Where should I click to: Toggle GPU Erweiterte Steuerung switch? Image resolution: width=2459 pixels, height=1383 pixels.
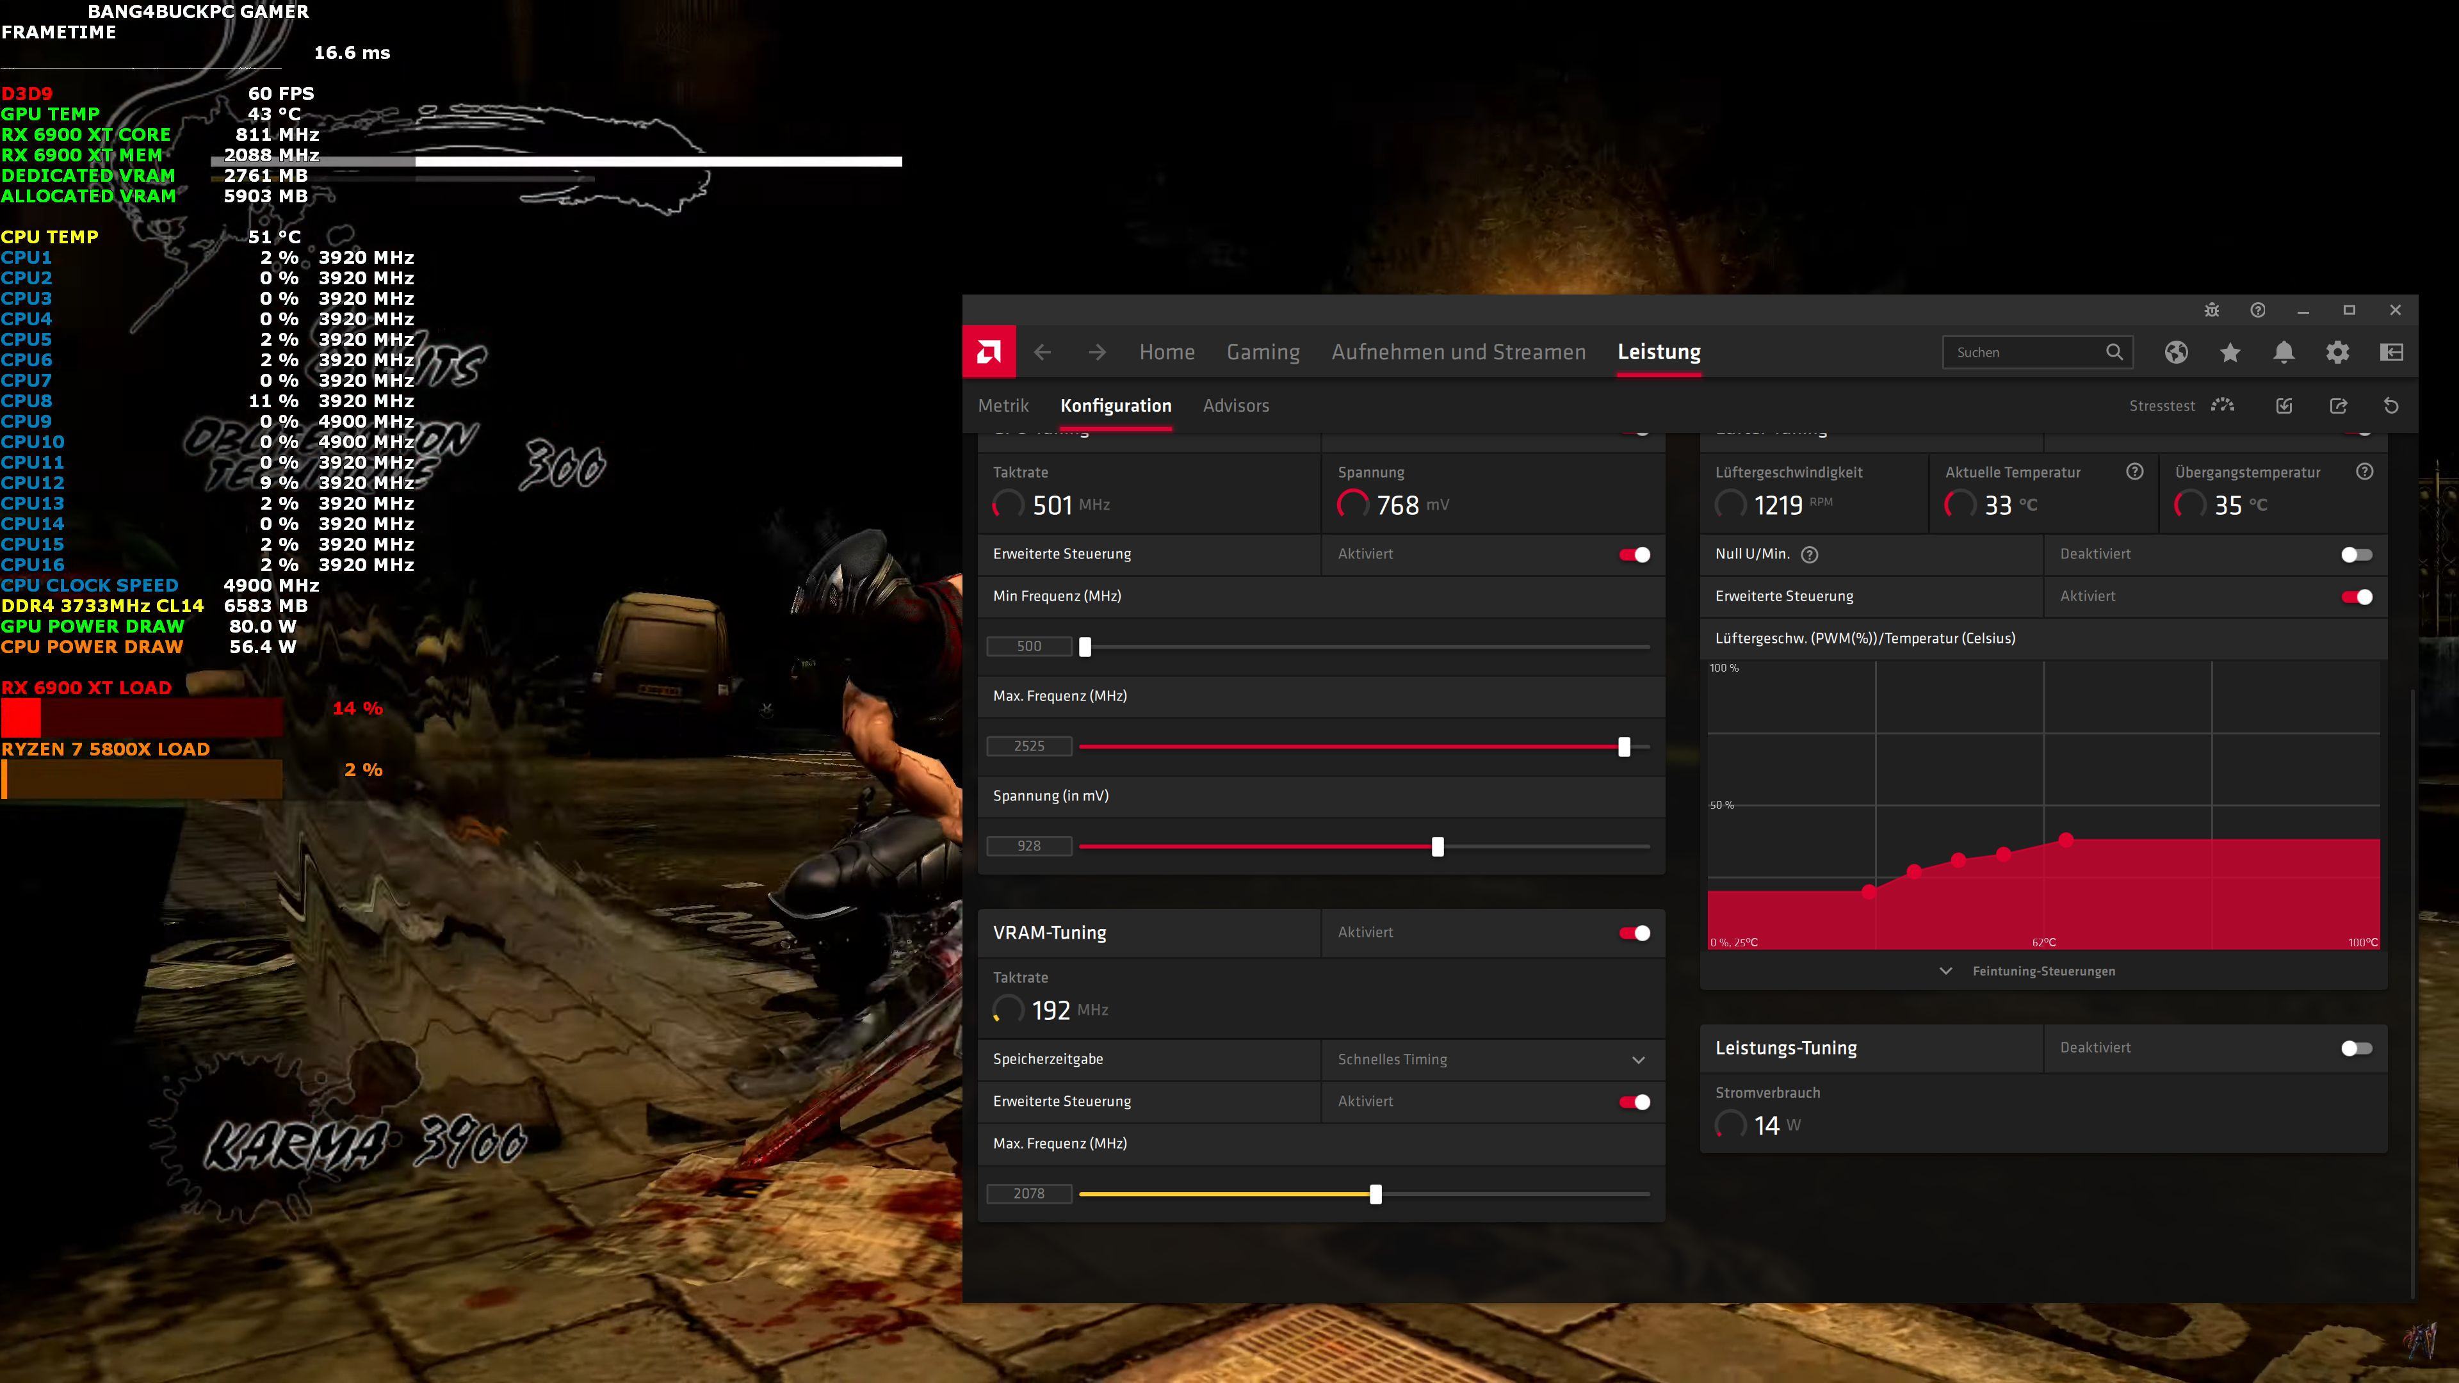click(x=1634, y=554)
